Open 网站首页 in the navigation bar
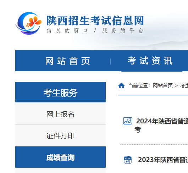Image resolution: width=188 pixels, height=173 pixels. coord(67,61)
